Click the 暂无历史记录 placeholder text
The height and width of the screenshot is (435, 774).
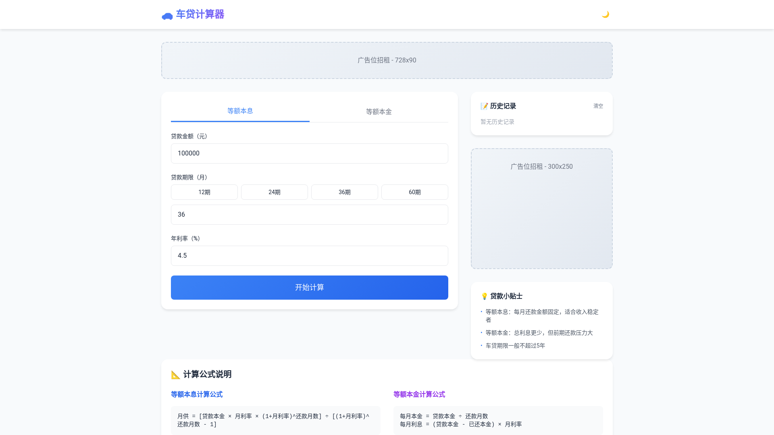497,122
